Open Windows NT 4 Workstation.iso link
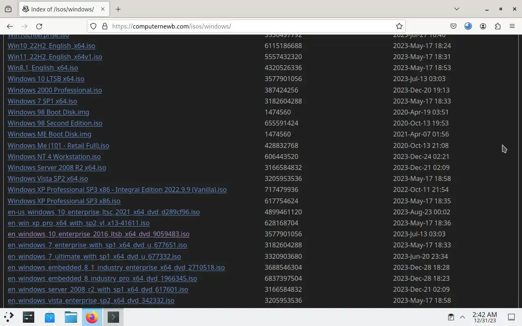 (54, 156)
